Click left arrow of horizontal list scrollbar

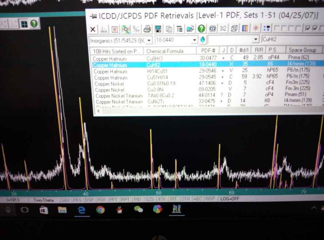click(99, 111)
